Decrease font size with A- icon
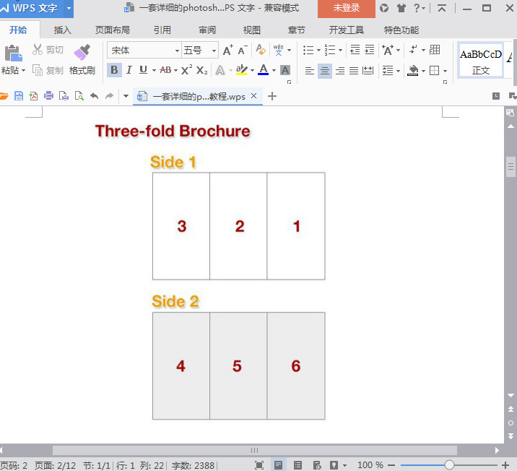The image size is (517, 471). [x=243, y=50]
